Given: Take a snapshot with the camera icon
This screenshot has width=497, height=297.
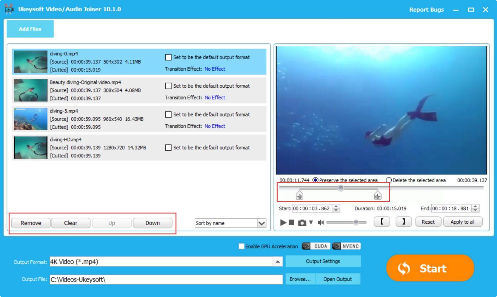Looking at the screenshot, I should point(302,223).
